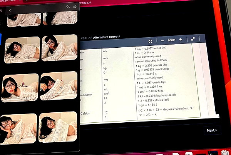Click the share/export icon in photo panel

pos(75,6)
